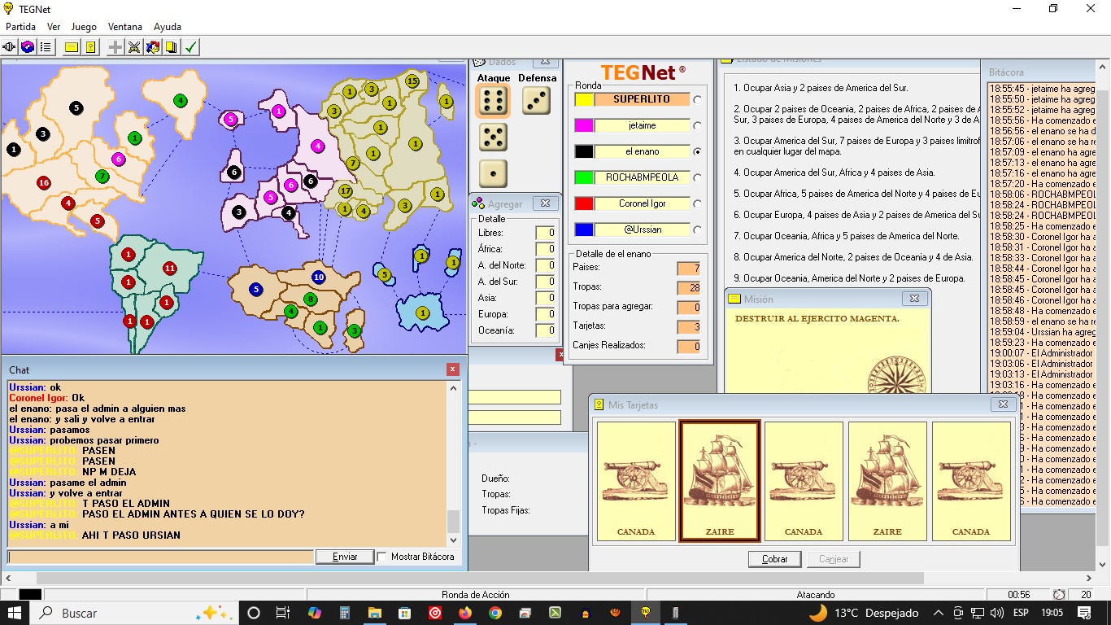Select the @Urssian radio button
1111x625 pixels.
point(697,229)
